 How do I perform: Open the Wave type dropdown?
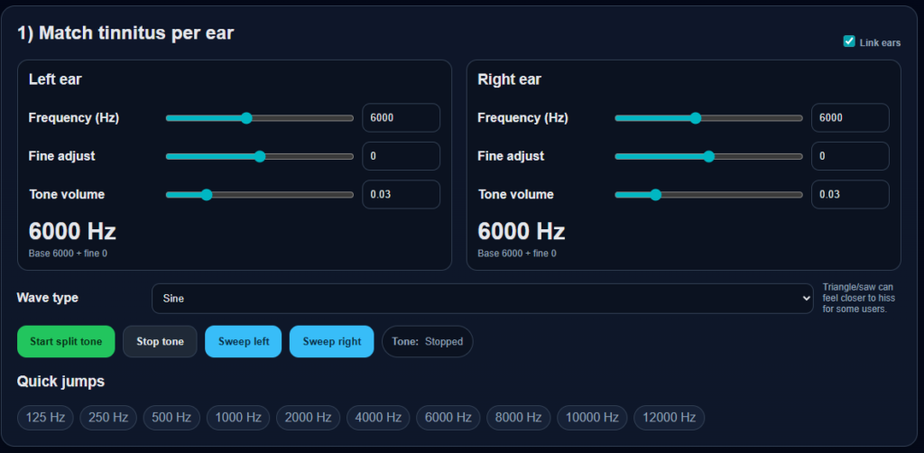click(x=483, y=298)
